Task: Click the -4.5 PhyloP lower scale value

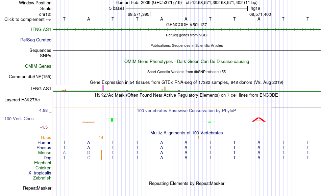Action: coord(44,127)
